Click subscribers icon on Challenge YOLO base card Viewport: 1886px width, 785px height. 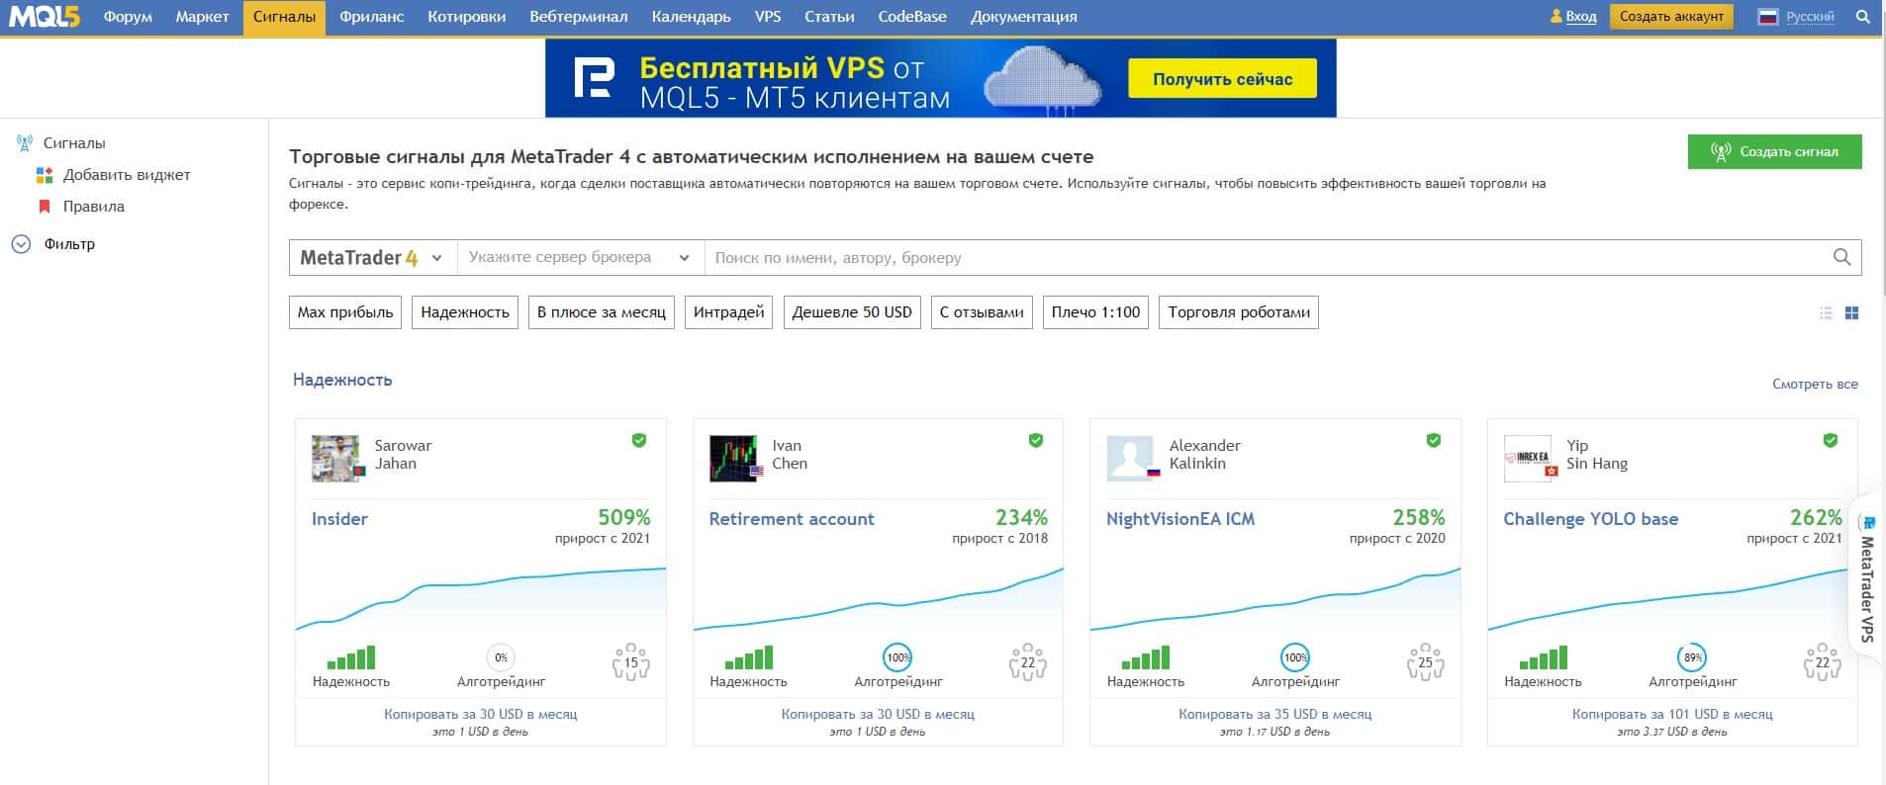tap(1823, 662)
